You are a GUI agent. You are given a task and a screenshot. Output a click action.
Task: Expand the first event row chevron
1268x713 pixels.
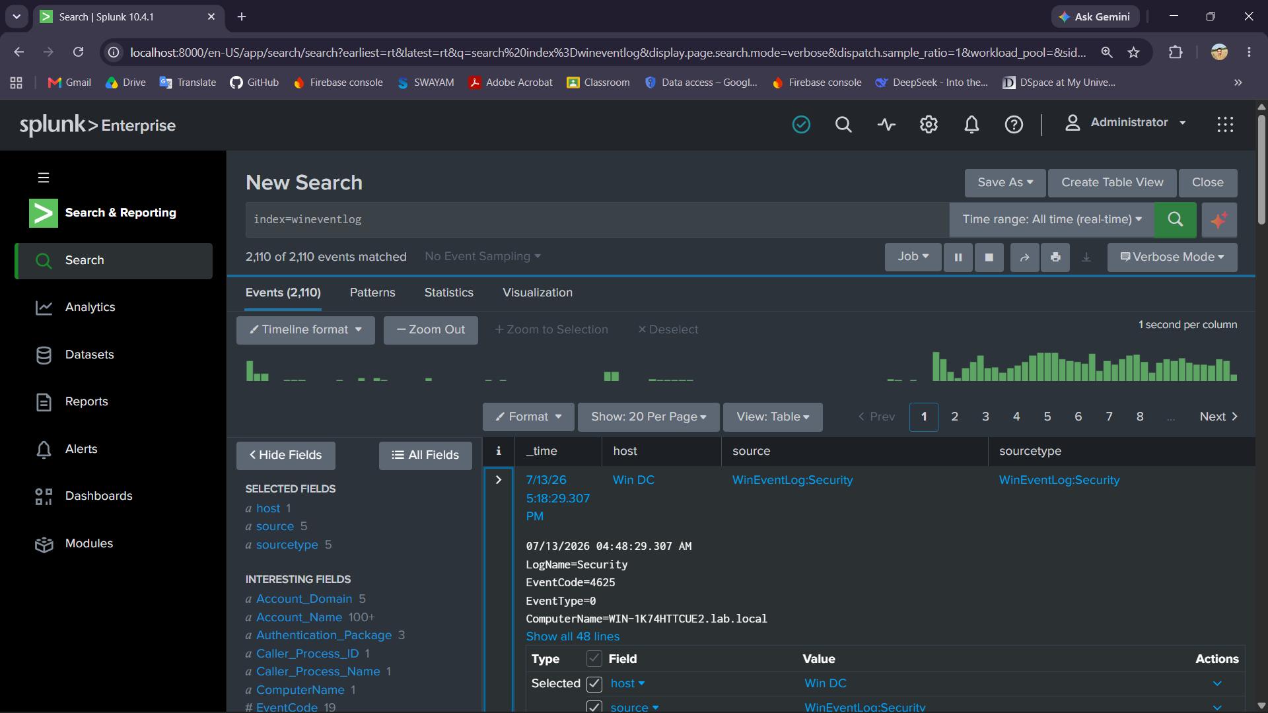499,480
